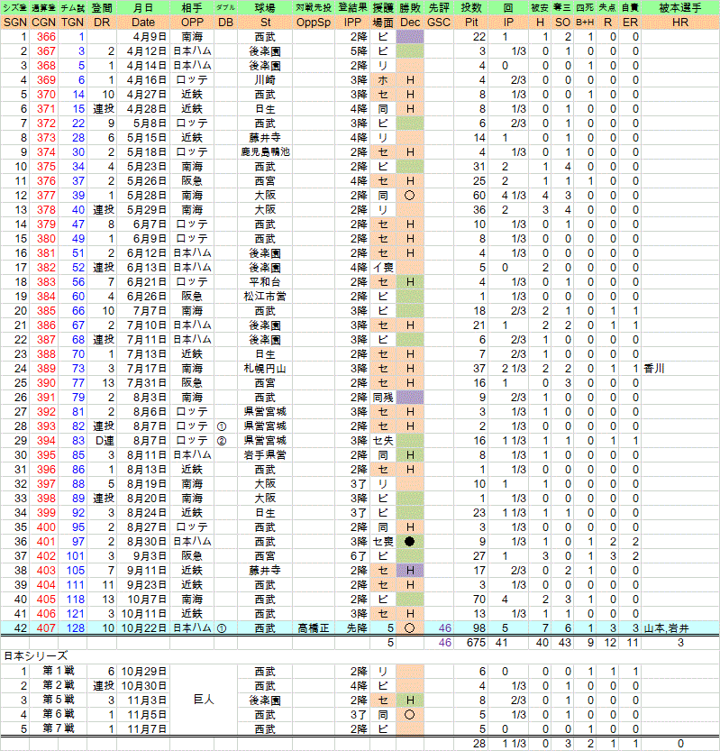Screen dimensions: 720x751
Task: Click the OppSp column header
Action: click(x=313, y=23)
